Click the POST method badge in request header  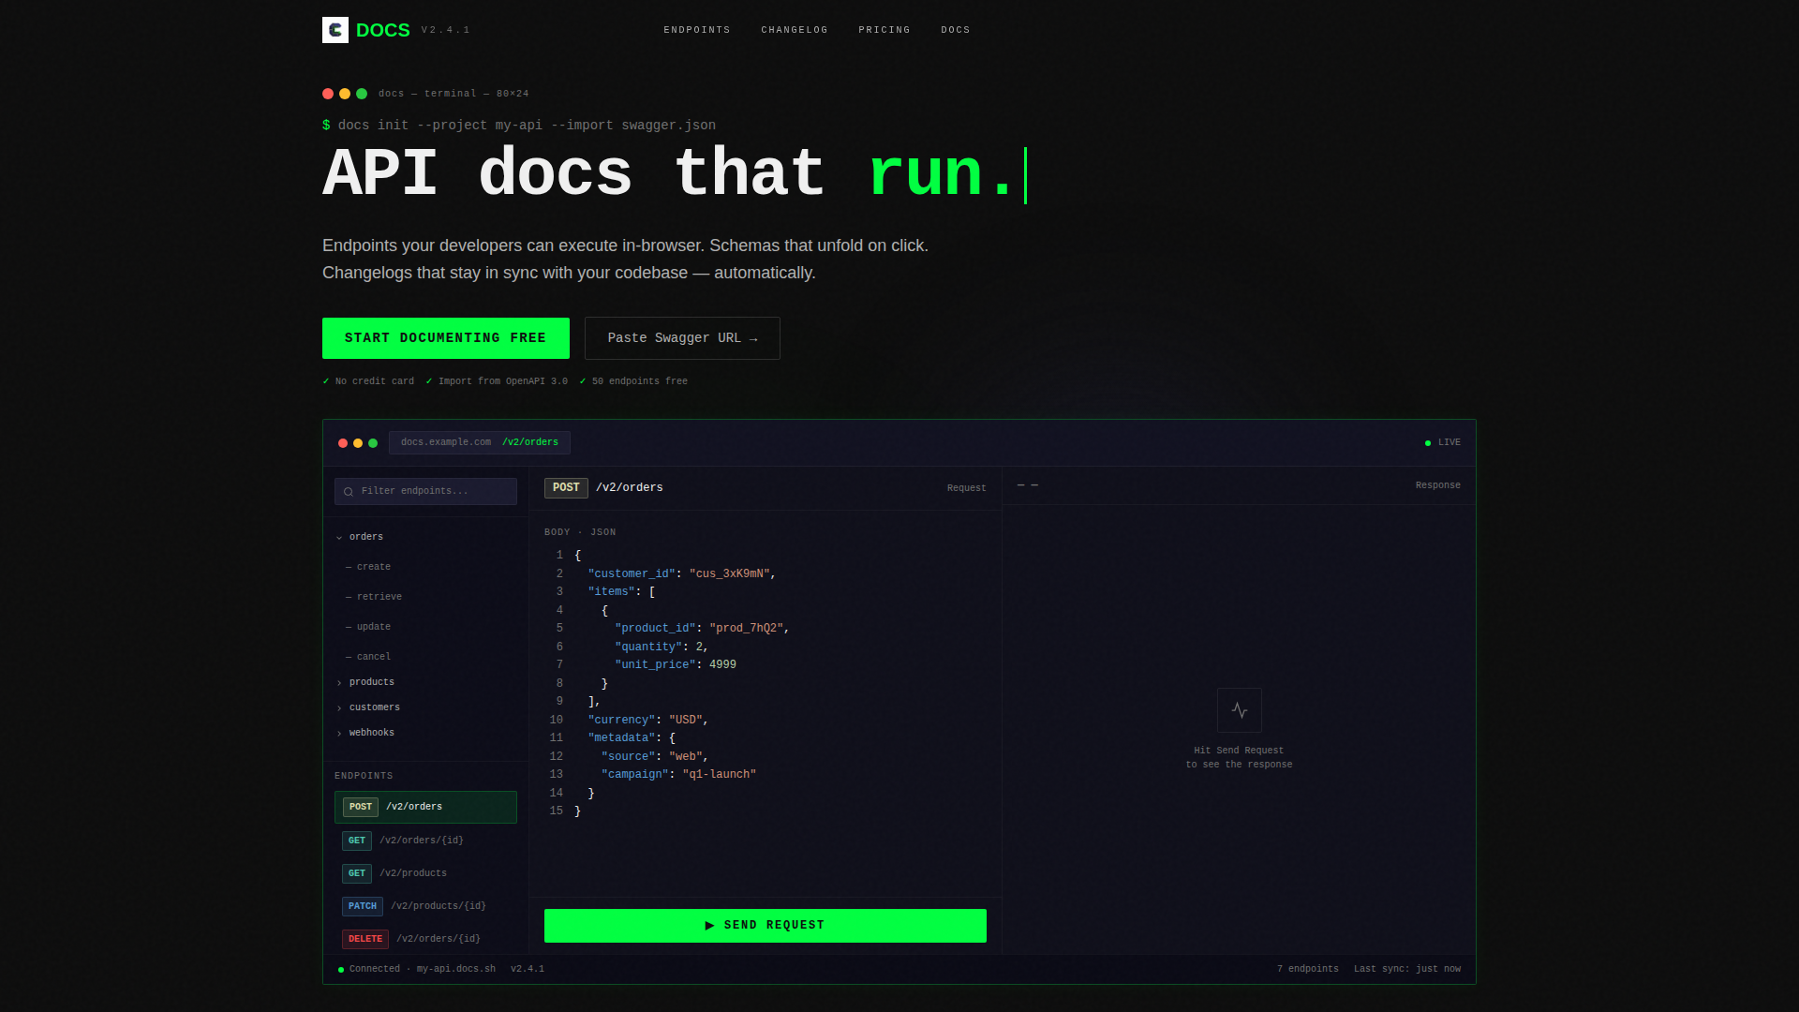(566, 488)
